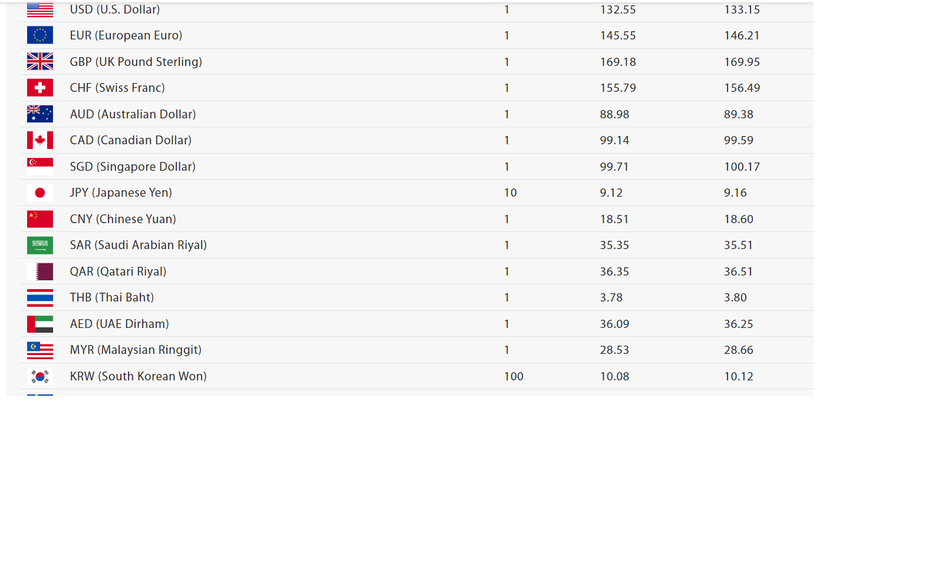Click the U.S. flag icon
This screenshot has width=935, height=580.
40,10
